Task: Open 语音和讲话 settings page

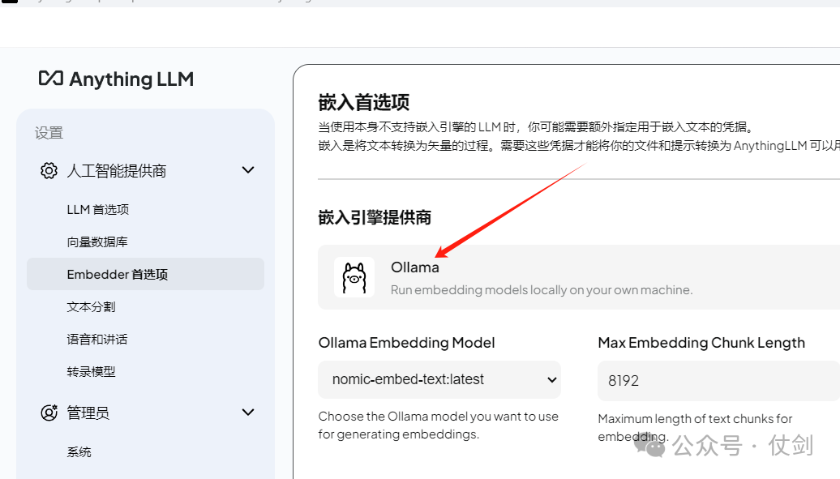Action: tap(97, 339)
